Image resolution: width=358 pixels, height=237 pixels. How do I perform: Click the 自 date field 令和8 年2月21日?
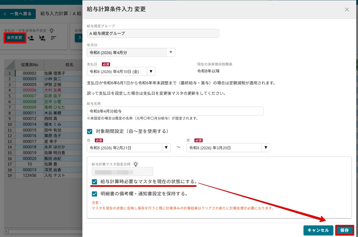point(124,148)
